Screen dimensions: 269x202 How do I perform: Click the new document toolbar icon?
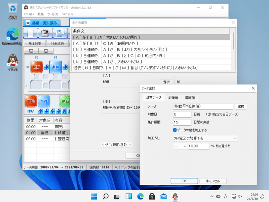[30, 33]
